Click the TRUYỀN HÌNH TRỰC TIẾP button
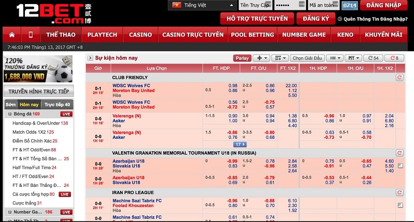 pos(38,91)
